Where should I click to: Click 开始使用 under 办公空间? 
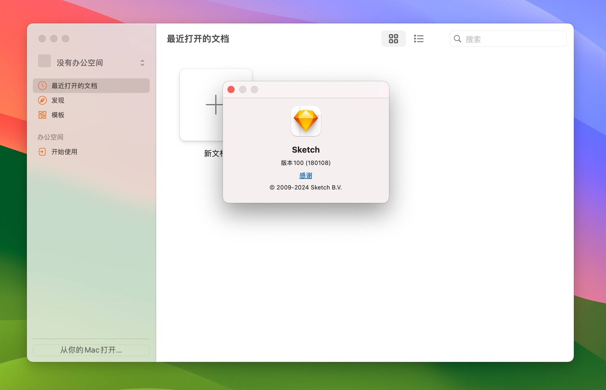point(91,152)
